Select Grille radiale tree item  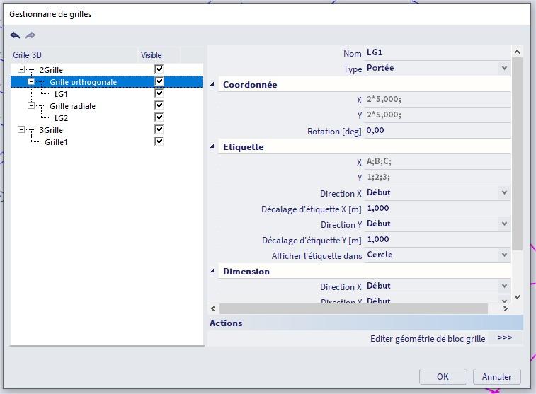72,106
